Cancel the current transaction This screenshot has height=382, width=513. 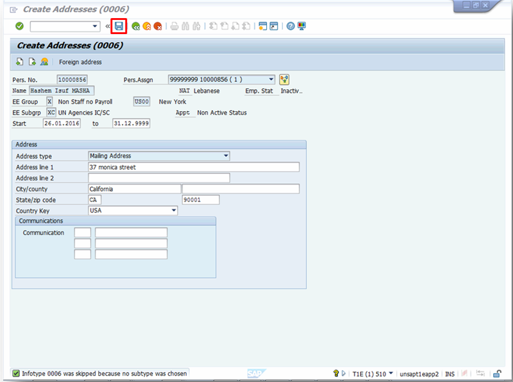pos(158,26)
